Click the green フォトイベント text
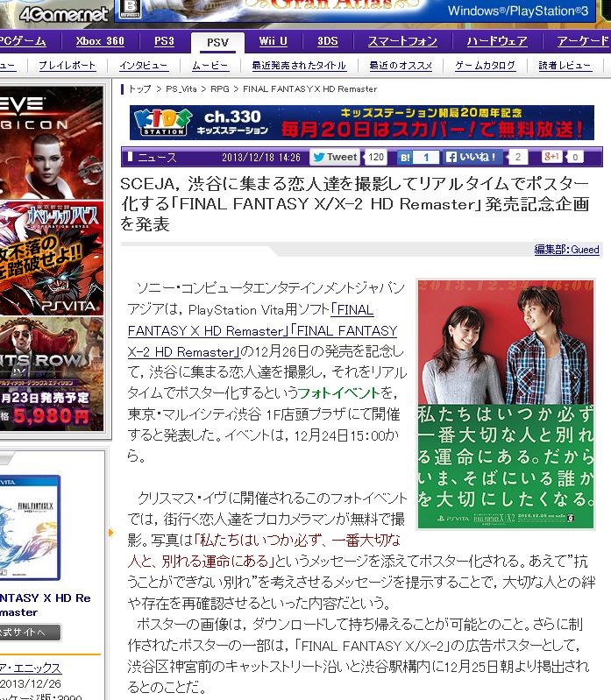 point(338,392)
